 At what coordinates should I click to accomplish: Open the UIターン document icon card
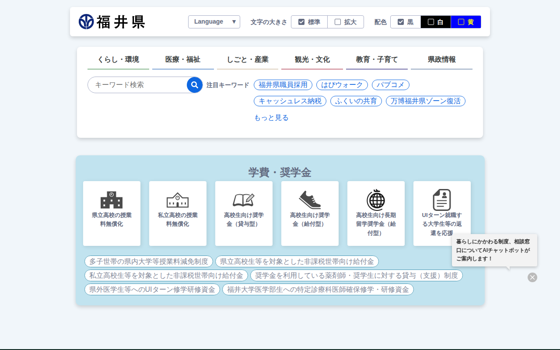click(442, 200)
